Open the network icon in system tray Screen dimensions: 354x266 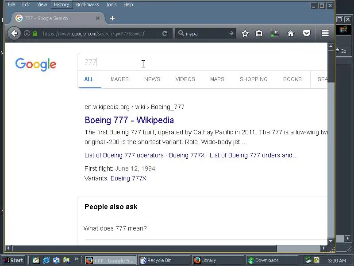click(308, 260)
